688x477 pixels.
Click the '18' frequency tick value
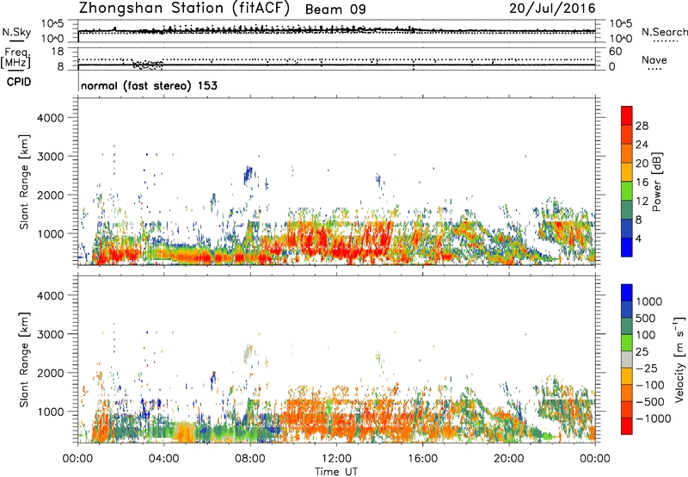58,52
